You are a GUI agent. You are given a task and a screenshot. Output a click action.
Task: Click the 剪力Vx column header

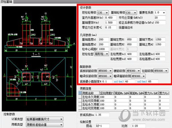151,93
